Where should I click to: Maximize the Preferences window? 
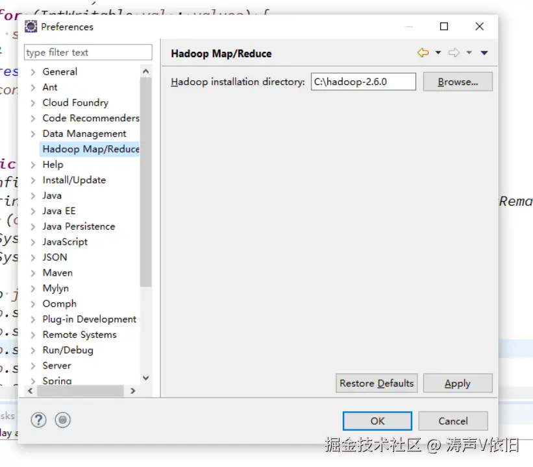(444, 27)
